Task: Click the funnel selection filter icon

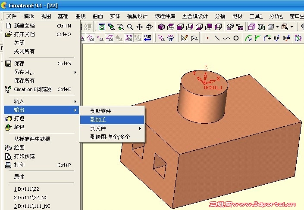Action: 171,38
